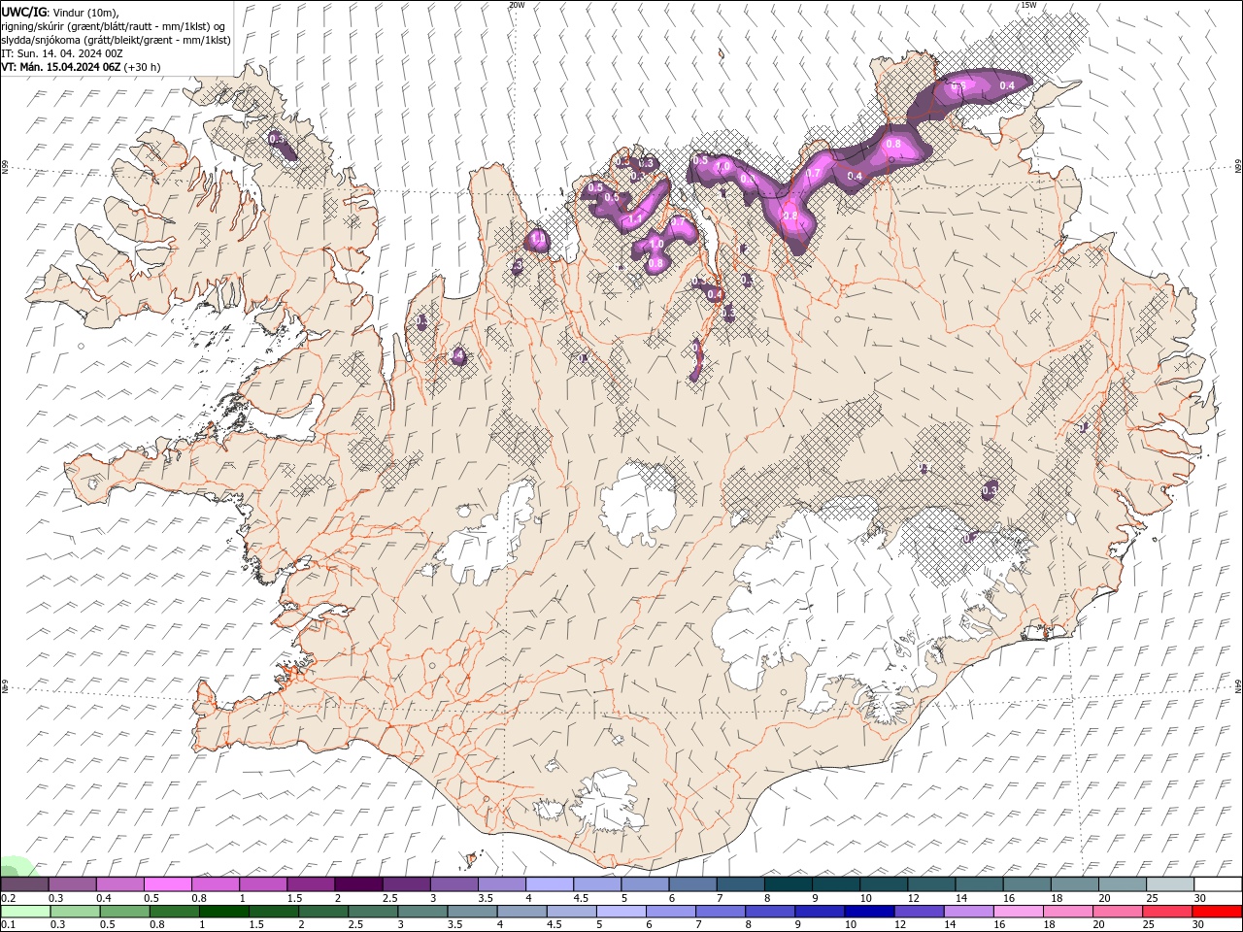Click the '4.5' number label, upper legend scale

tap(581, 898)
